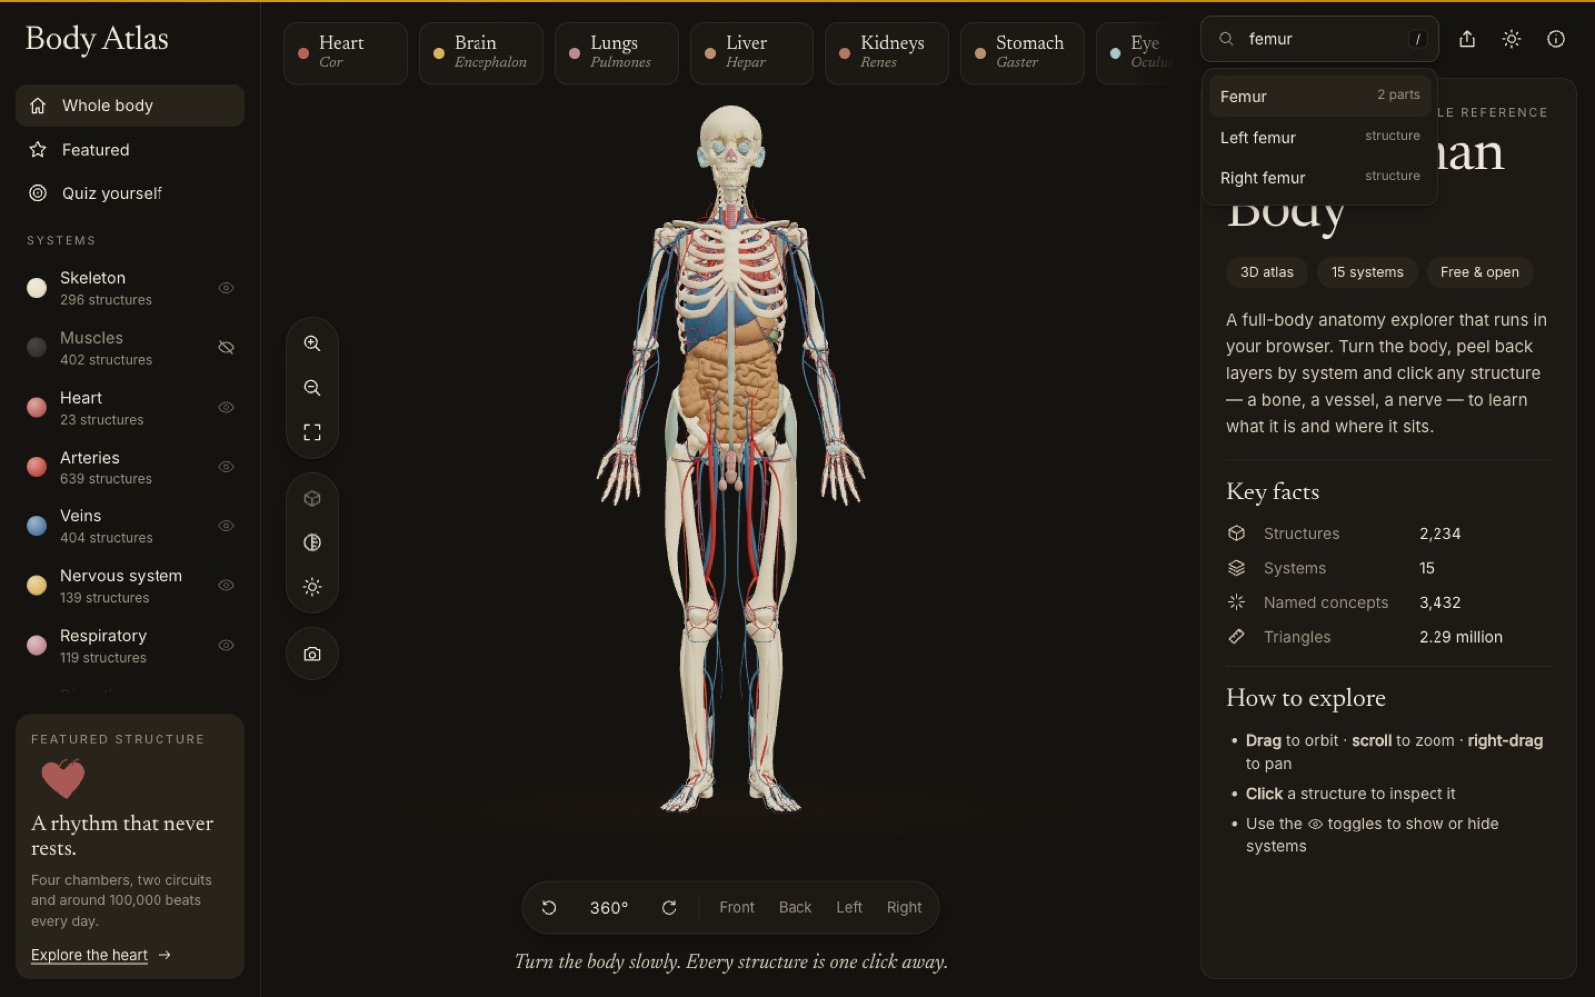This screenshot has width=1595, height=997.
Task: Click the viewport lighting sun icon
Action: 312,587
